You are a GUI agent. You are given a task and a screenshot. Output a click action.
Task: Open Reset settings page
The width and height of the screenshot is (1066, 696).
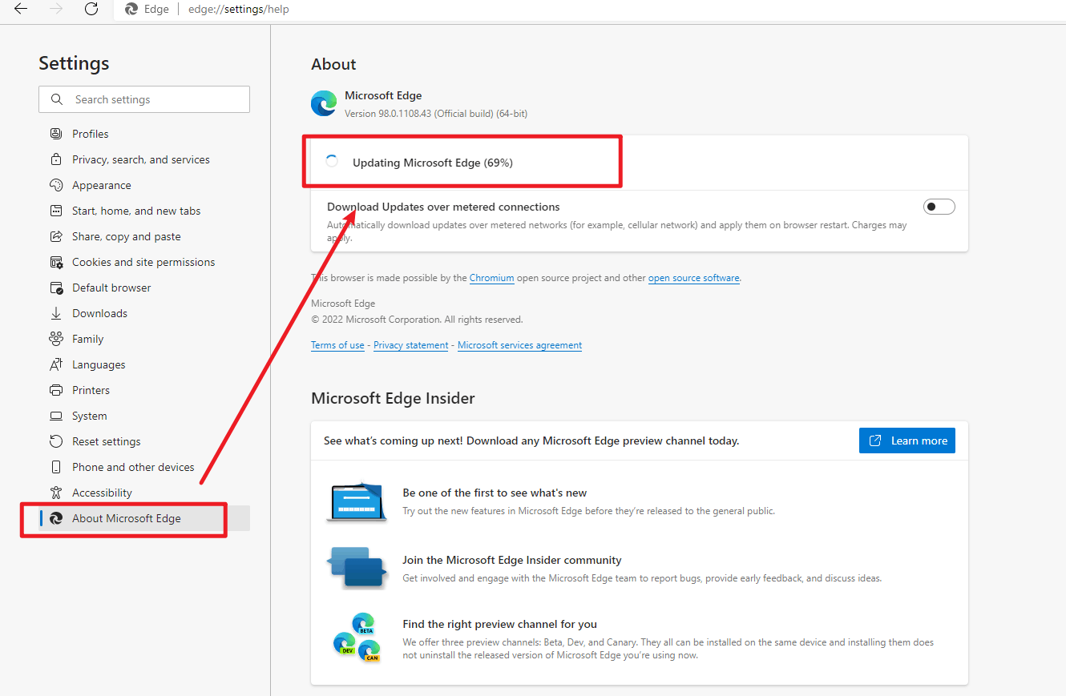(107, 441)
